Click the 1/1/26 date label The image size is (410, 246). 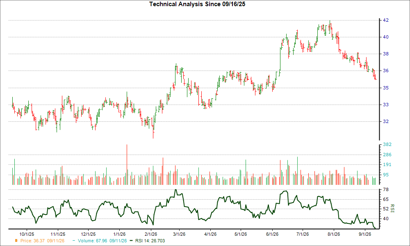pos(119,234)
